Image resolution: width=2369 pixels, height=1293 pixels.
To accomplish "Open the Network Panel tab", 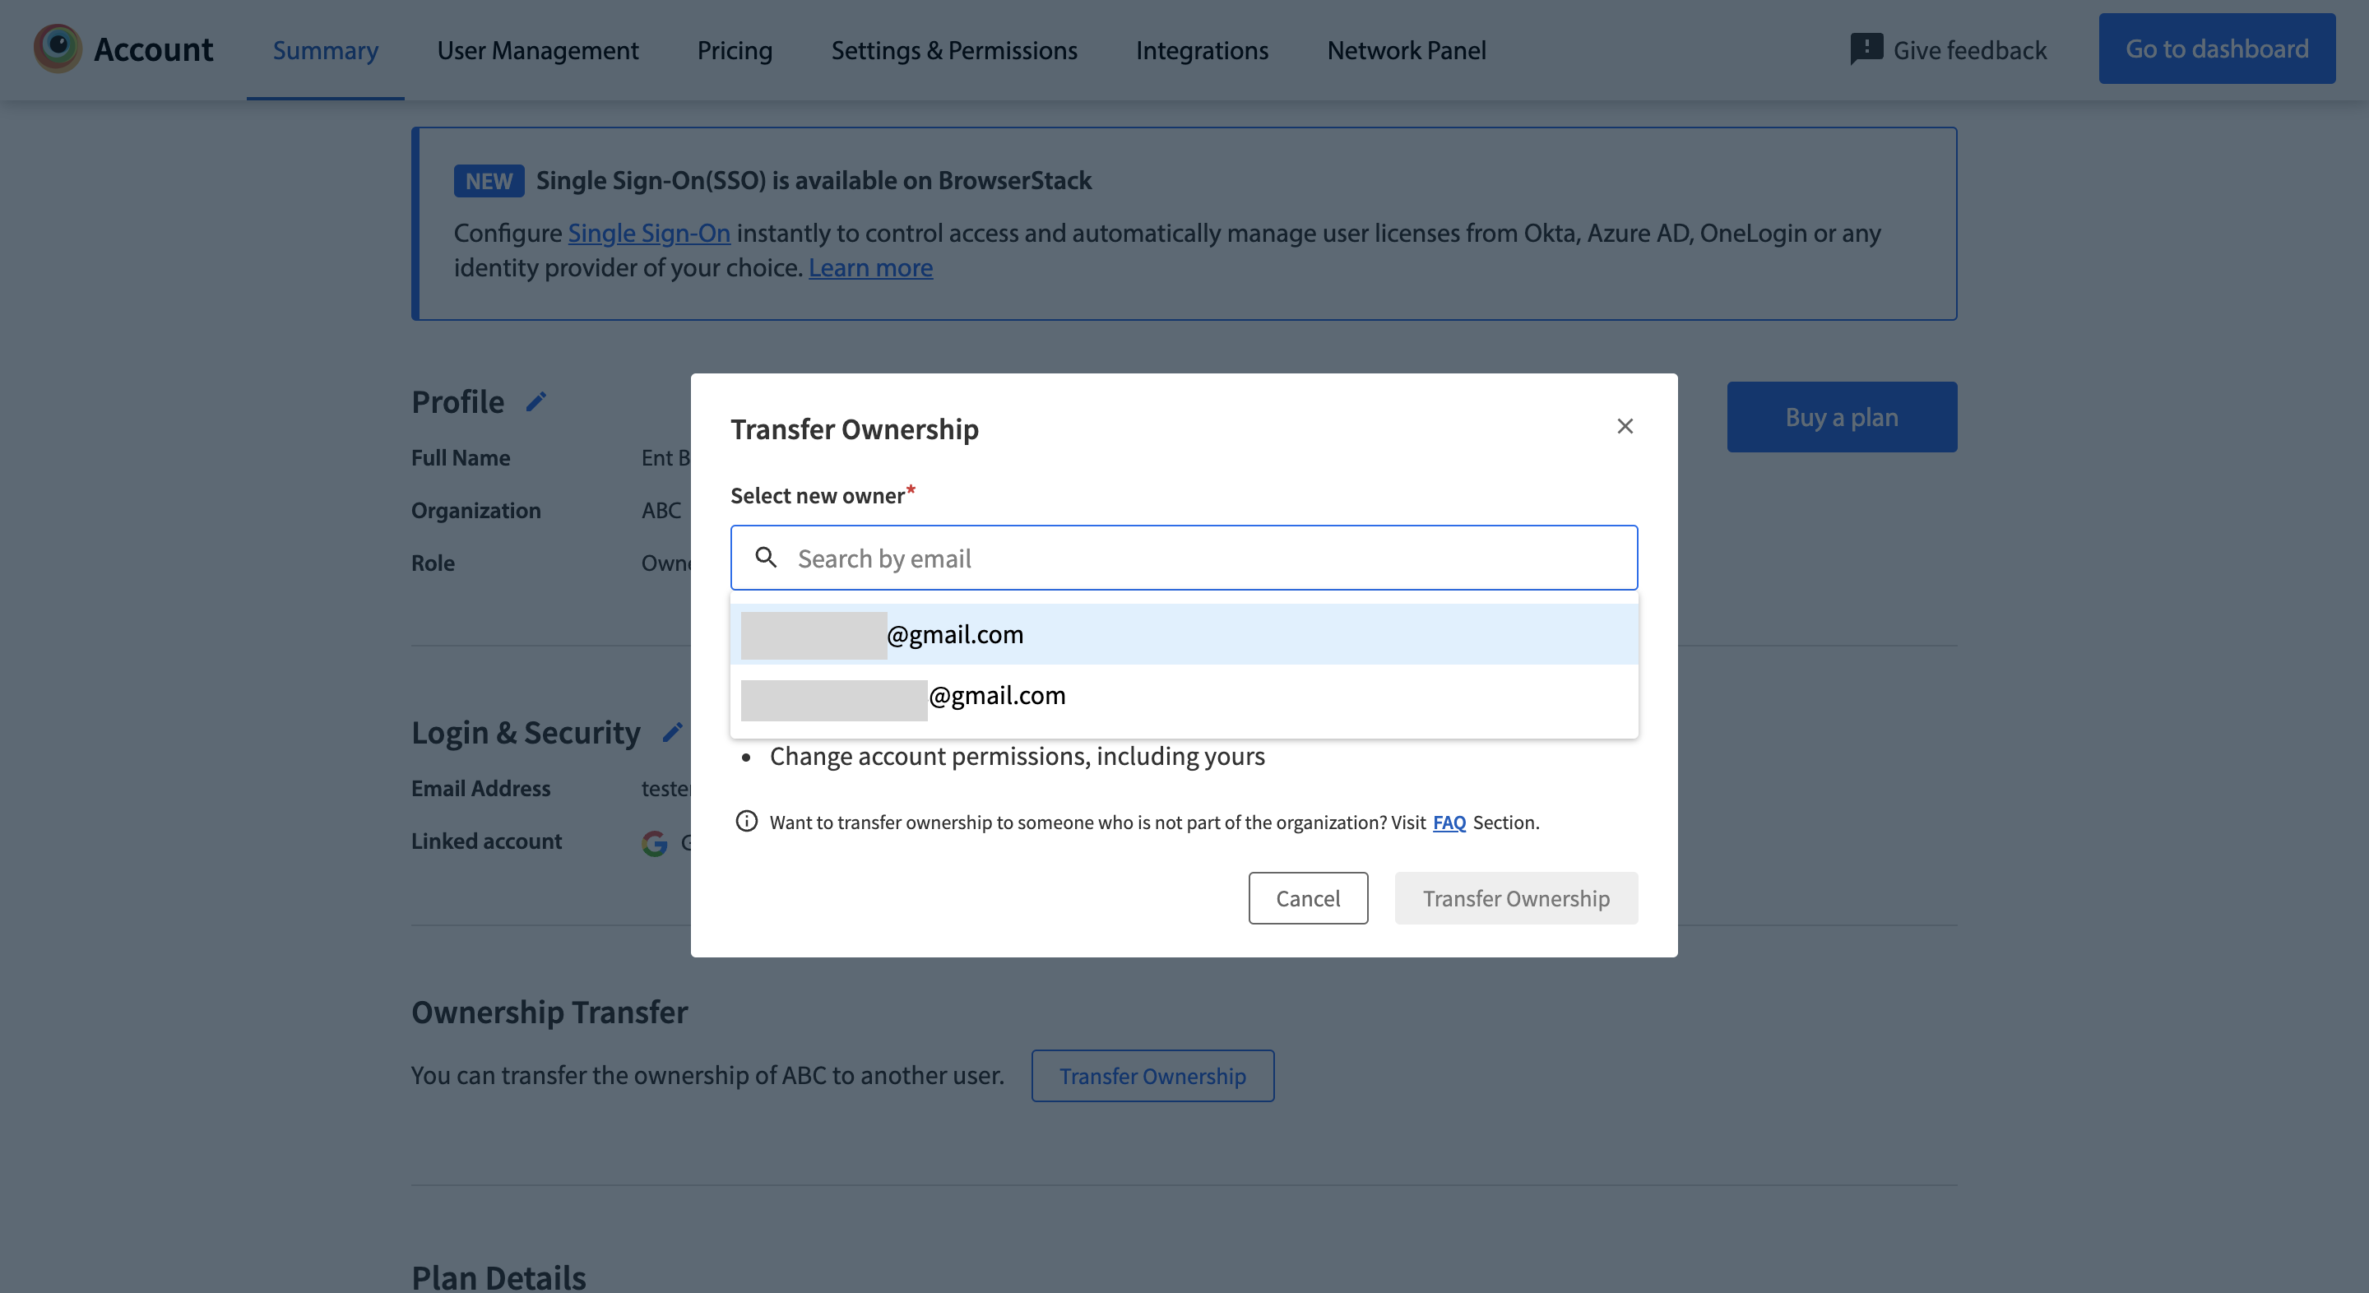I will [1406, 49].
